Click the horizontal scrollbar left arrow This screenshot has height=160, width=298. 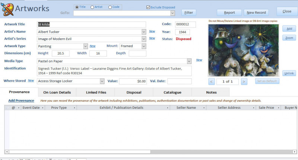7,152
